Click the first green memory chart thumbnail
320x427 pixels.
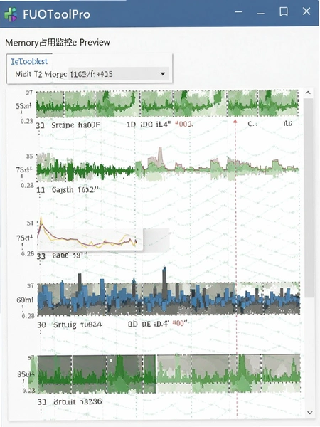click(x=167, y=104)
